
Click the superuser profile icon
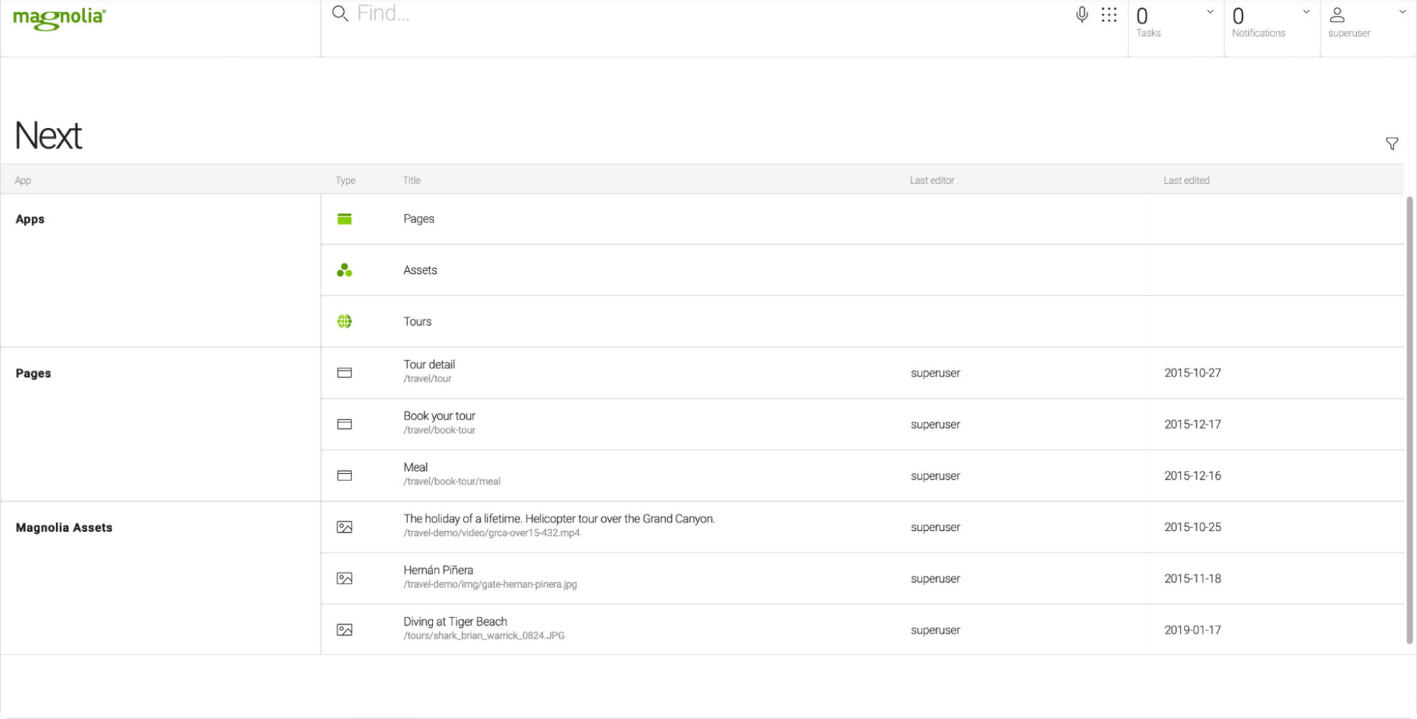[1337, 15]
